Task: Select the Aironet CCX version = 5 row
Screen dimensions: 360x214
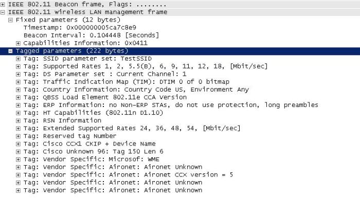Action: (x=128, y=174)
